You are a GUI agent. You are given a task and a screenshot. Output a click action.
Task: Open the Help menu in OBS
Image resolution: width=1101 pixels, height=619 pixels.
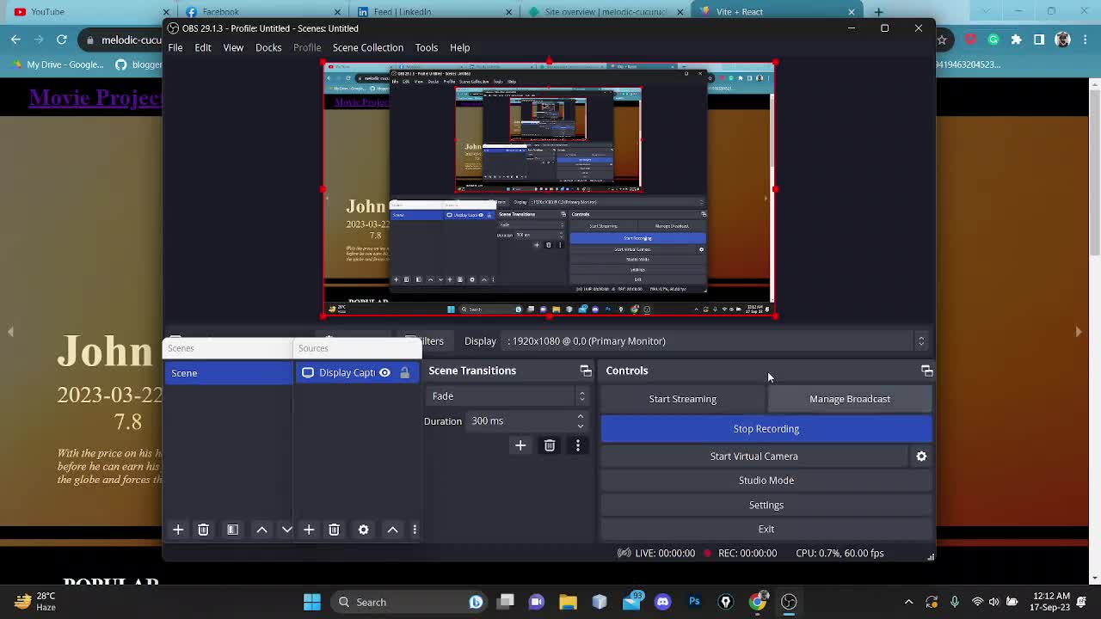point(459,47)
